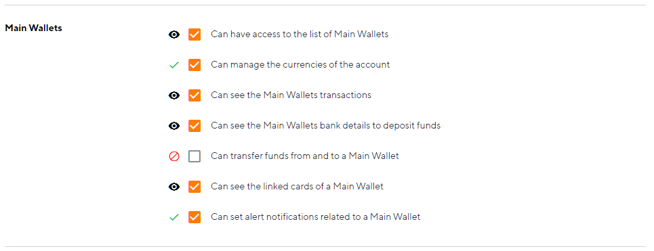Uncheck Can see the Main Wallets transactions
Image resolution: width=654 pixels, height=251 pixels.
pos(195,95)
